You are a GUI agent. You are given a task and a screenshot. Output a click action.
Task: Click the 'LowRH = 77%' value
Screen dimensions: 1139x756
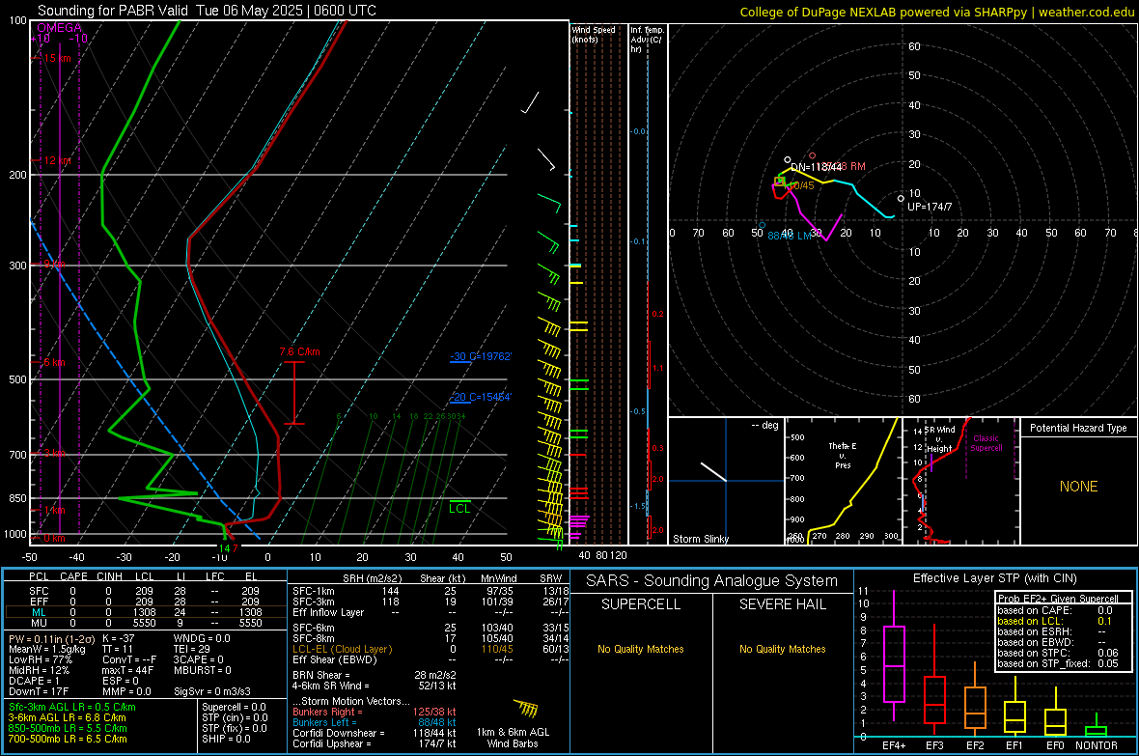coord(40,659)
